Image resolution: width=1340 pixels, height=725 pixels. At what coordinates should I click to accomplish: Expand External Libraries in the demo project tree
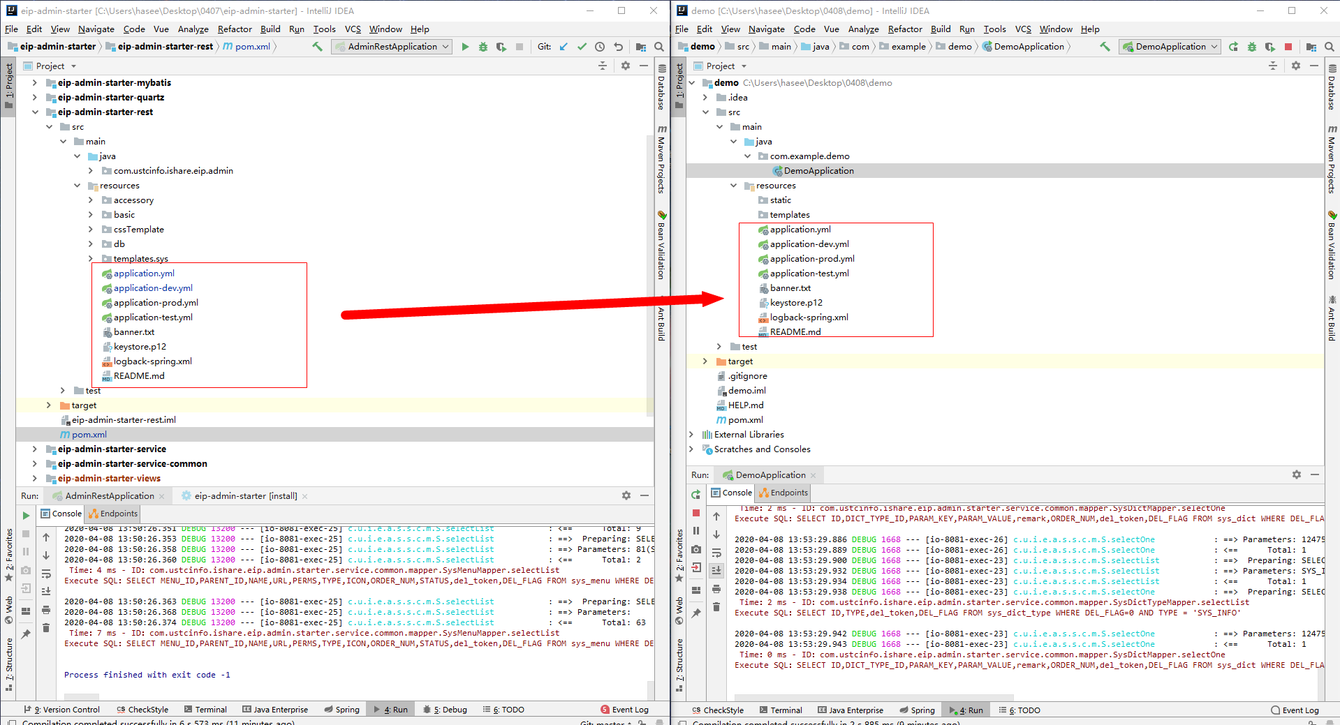691,435
